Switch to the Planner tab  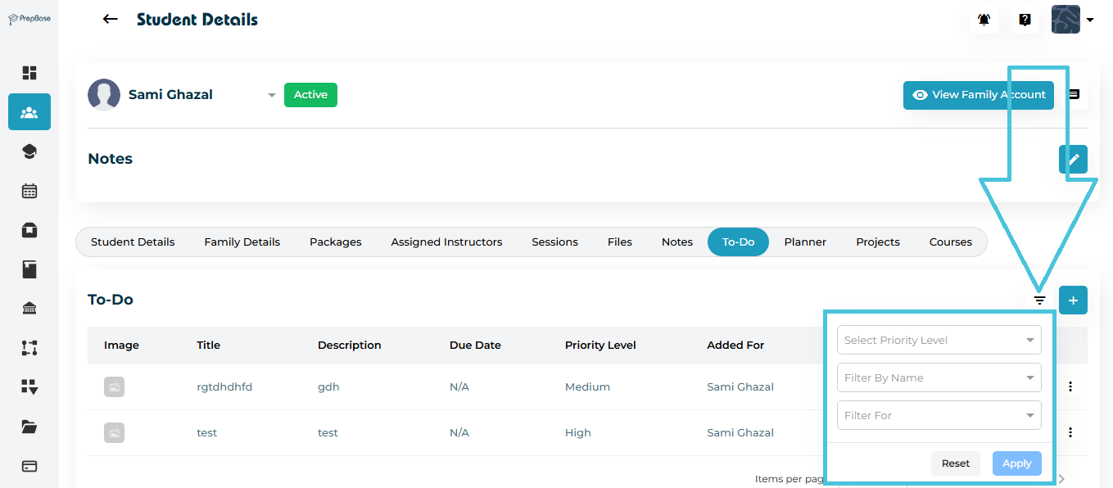[x=805, y=242]
